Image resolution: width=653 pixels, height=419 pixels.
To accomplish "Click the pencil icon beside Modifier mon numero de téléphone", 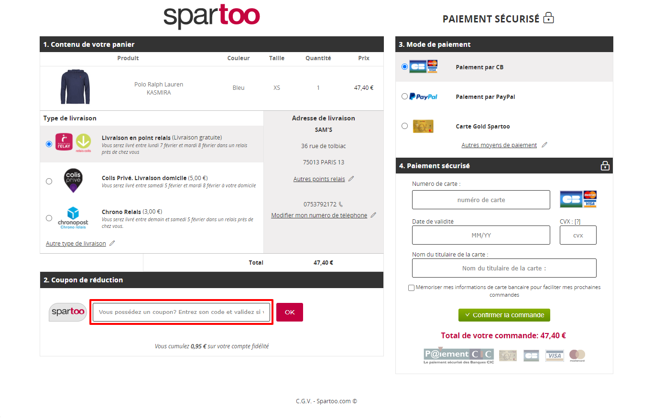I will (x=373, y=215).
